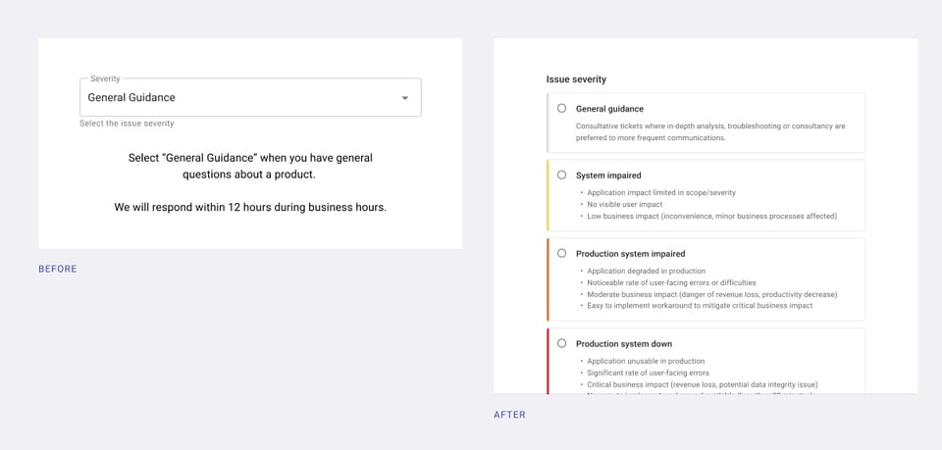Click 'No visible user impact' bullet text

[625, 205]
